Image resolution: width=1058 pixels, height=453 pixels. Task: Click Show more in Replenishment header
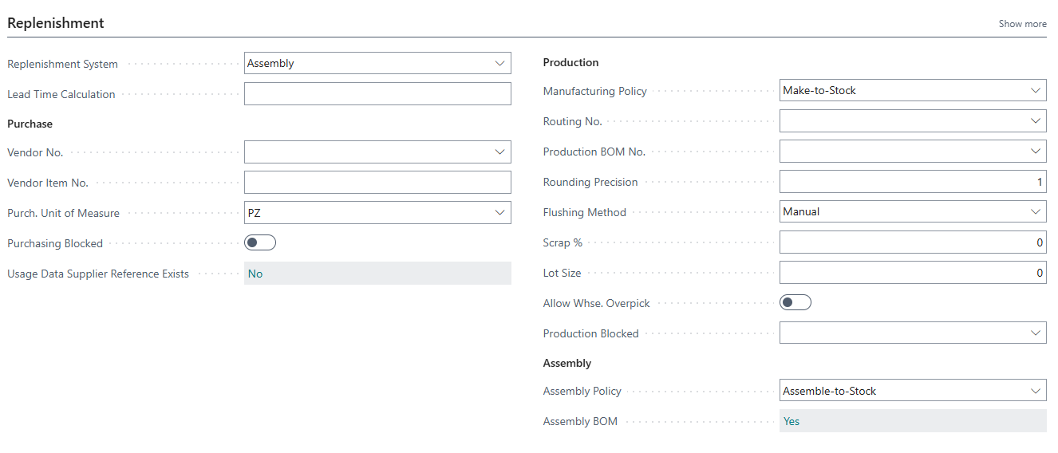1022,24
